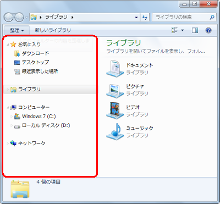Image resolution: width=220 pixels, height=204 pixels.
Task: Click the ローカル ディスク (D:) drive icon
Action: tap(17, 126)
